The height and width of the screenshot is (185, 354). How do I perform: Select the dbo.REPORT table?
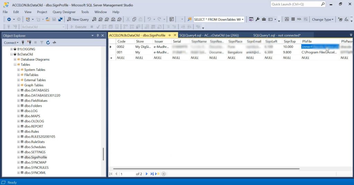pos(34,126)
